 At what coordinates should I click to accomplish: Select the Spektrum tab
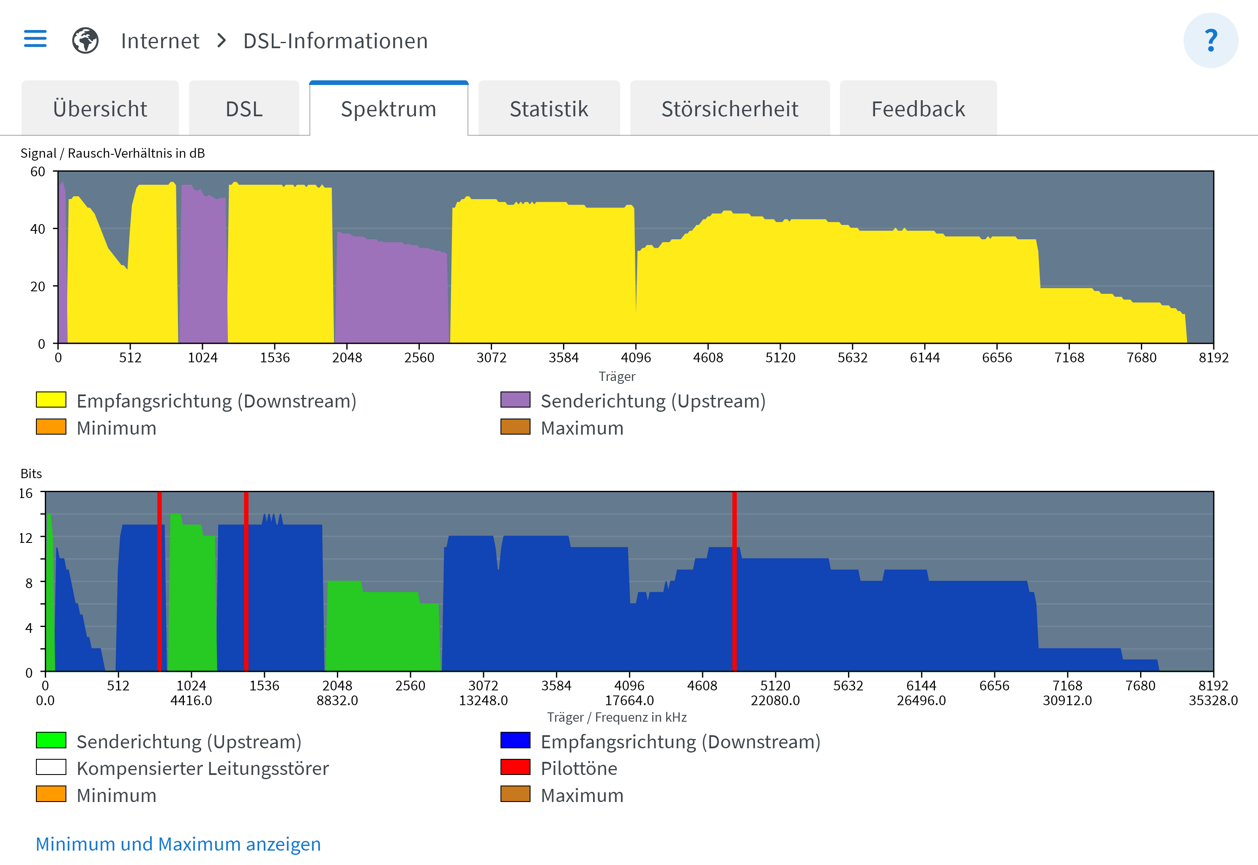click(388, 109)
